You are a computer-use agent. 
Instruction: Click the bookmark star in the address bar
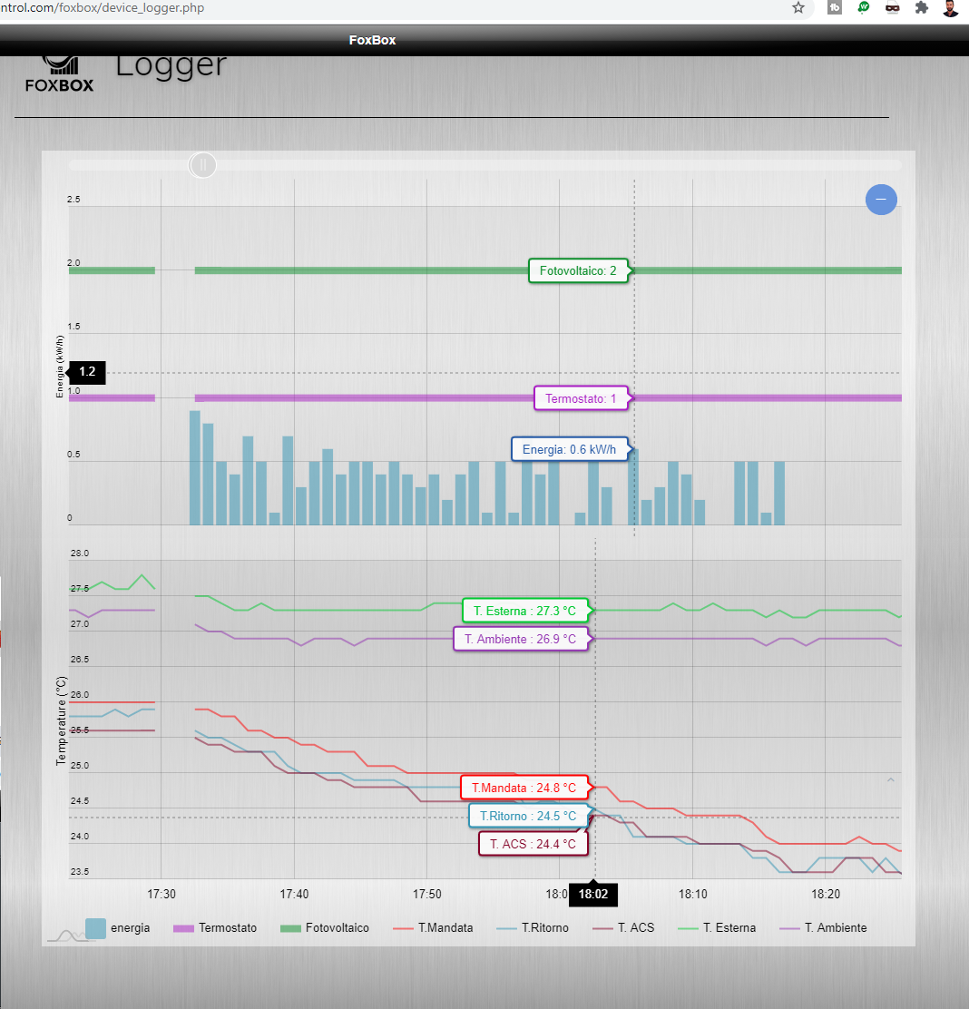(x=798, y=8)
